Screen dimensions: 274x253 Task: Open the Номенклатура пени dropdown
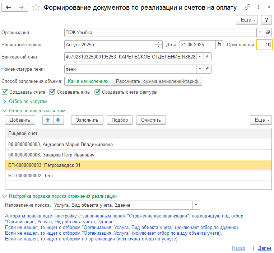(x=200, y=69)
